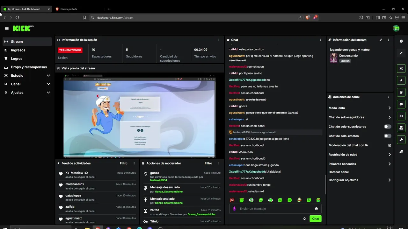Screen dimensions: 408x229
Task: Click the Brave shields icon in address bar
Action: [x=307, y=17]
